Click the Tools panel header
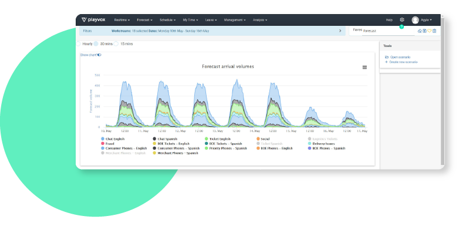459x226 pixels. [410, 46]
